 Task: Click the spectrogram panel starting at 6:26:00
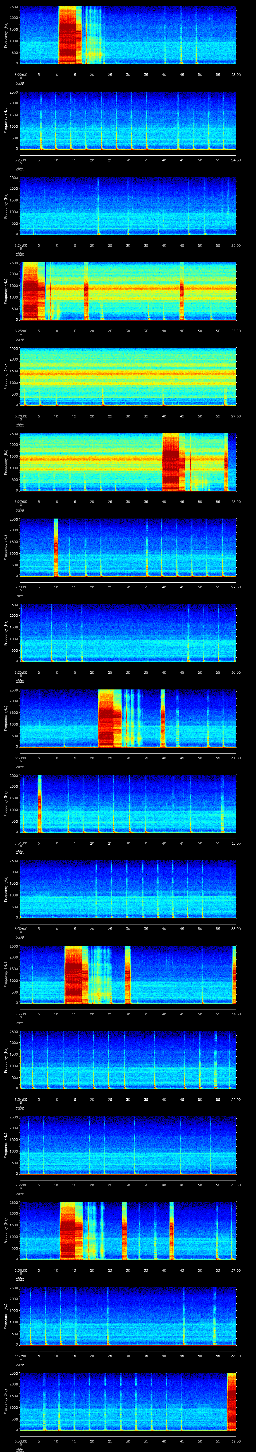coord(128,377)
